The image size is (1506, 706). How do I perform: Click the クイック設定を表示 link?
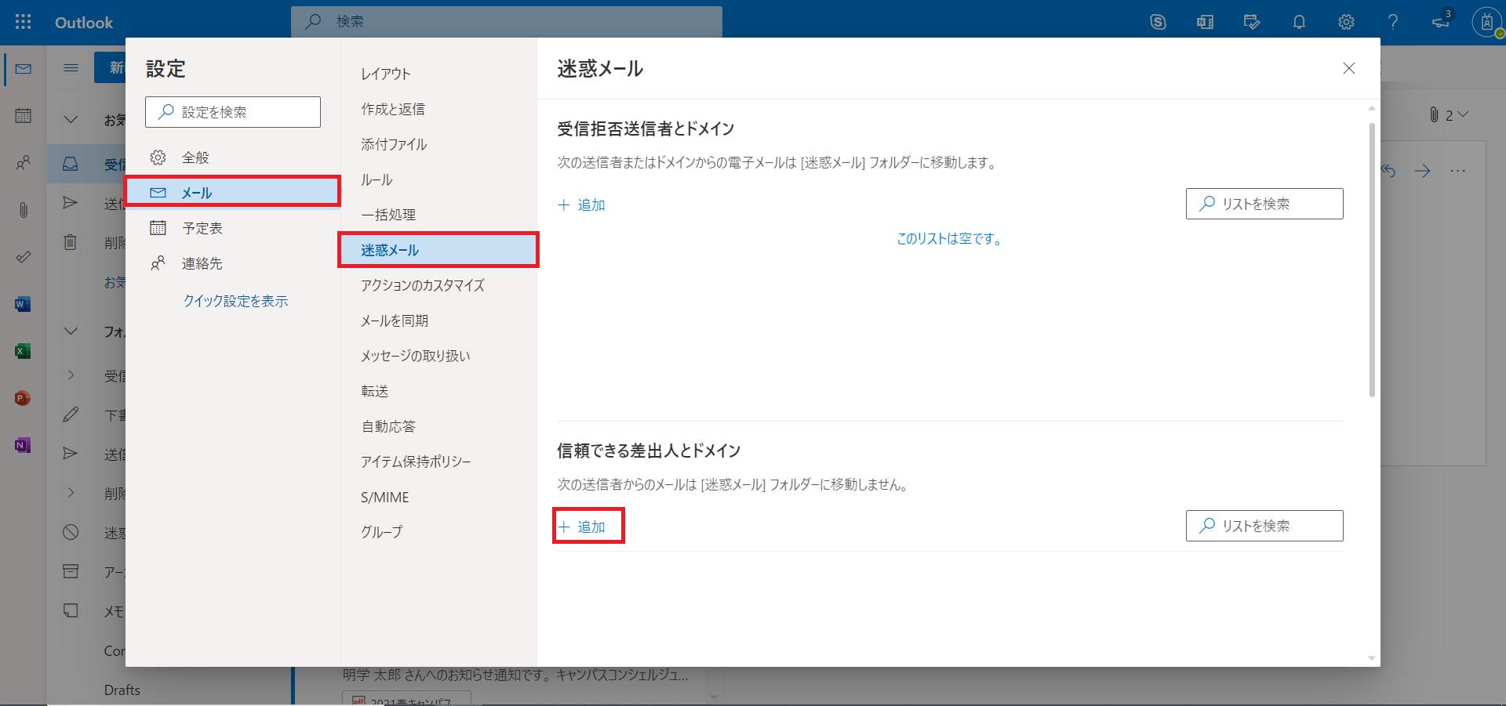(x=235, y=301)
